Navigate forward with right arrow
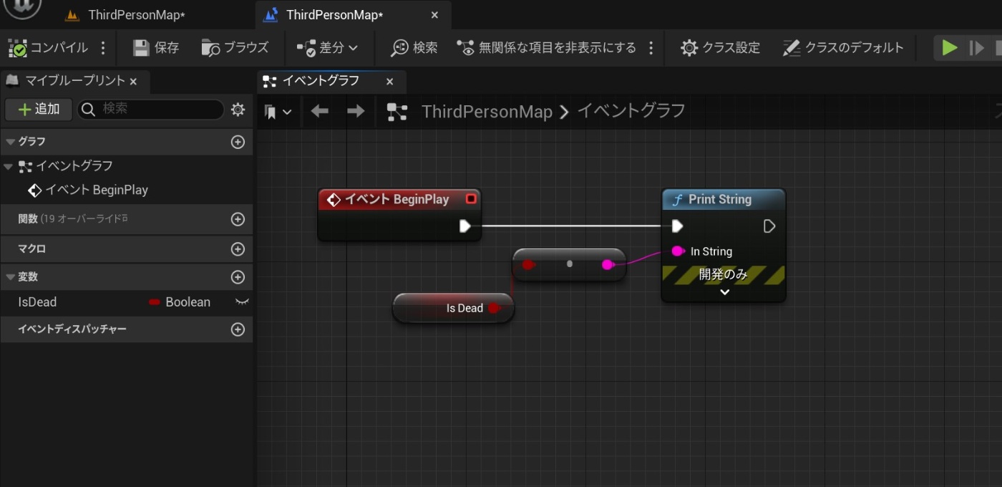Viewport: 1002px width, 487px height. 355,112
